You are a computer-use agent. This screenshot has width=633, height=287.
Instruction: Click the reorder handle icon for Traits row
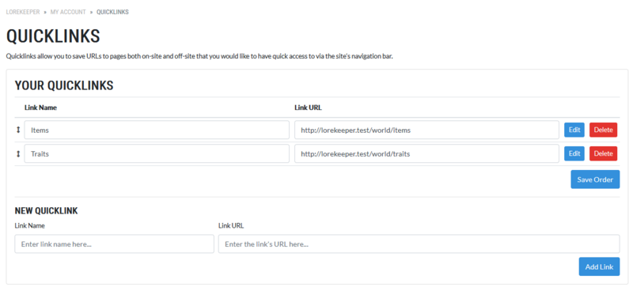(17, 154)
